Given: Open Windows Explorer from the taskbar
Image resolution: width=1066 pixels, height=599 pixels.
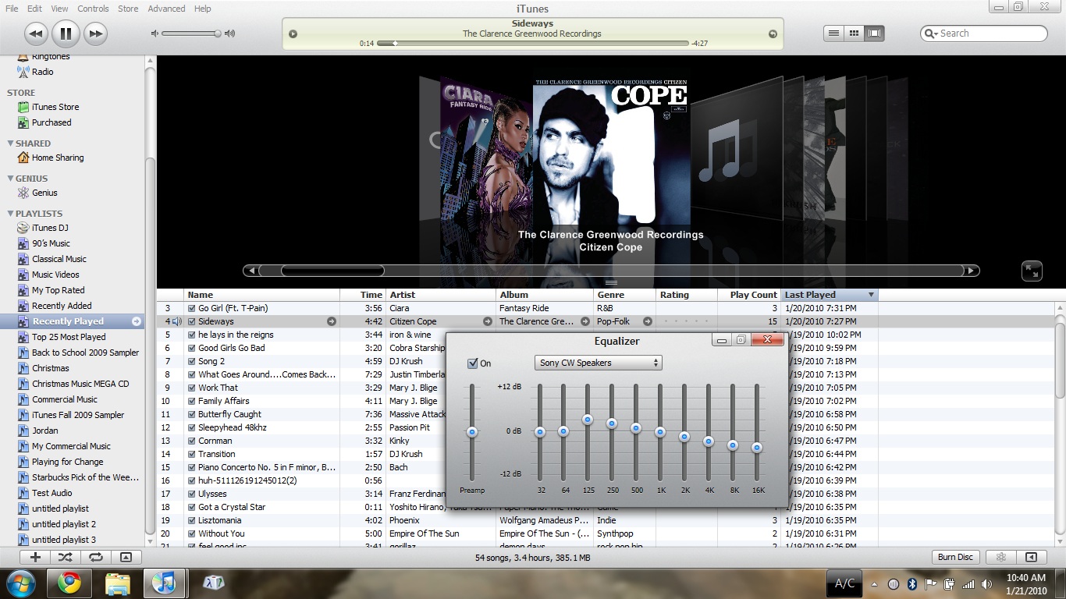Looking at the screenshot, I should point(117,583).
